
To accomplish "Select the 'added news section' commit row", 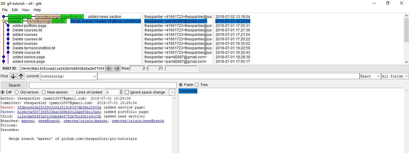I will (x=104, y=17).
